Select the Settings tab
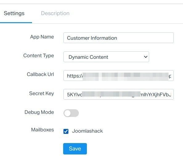 pyautogui.click(x=14, y=13)
